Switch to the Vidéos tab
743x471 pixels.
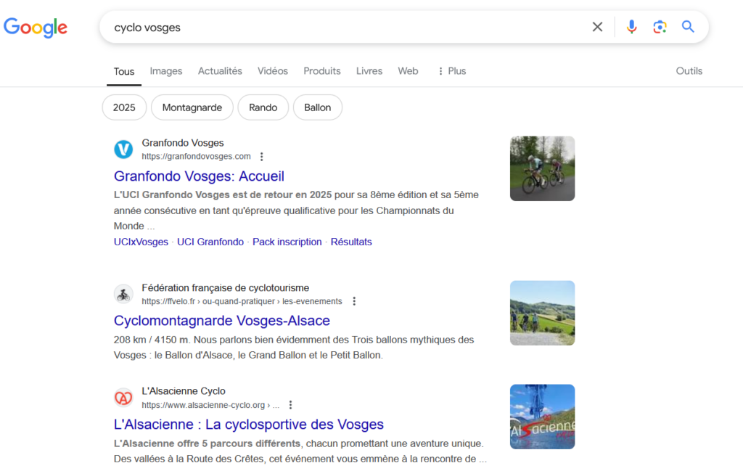273,71
